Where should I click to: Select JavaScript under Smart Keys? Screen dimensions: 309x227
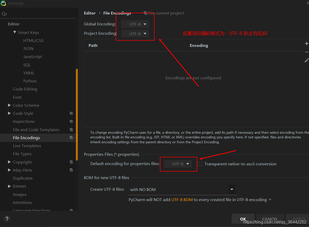pyautogui.click(x=33, y=57)
